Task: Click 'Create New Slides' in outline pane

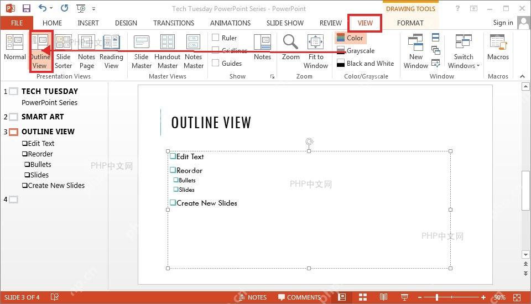Action: pos(56,186)
